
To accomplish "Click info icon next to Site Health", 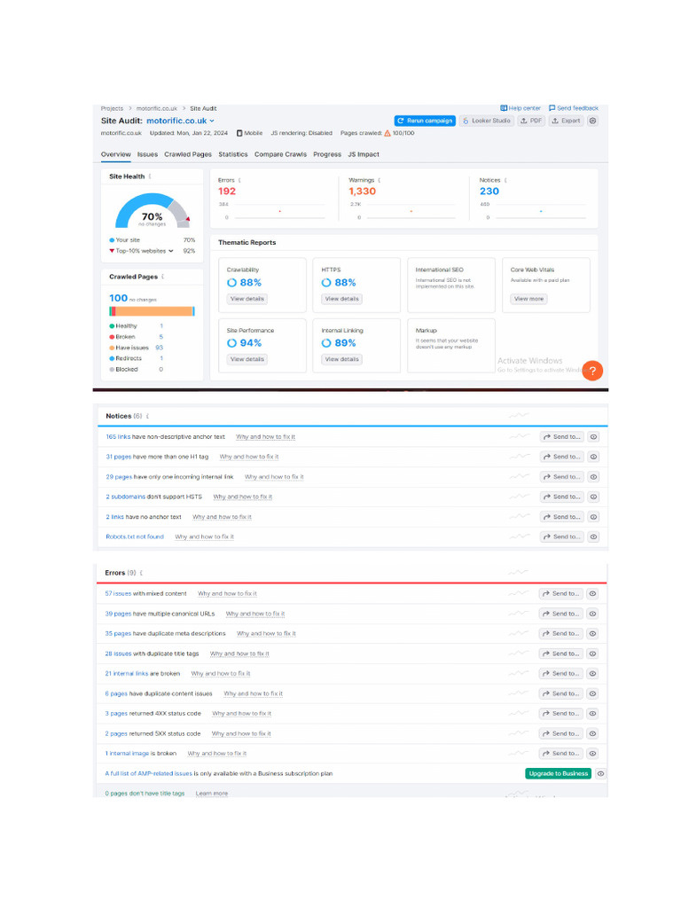I will 150,176.
